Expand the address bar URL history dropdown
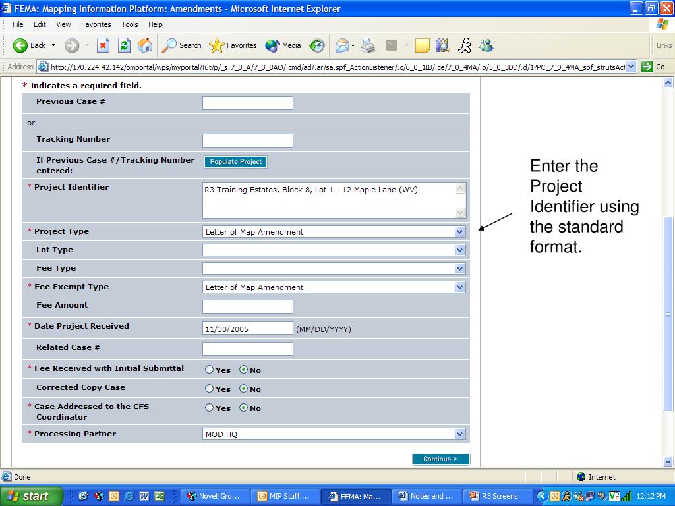The image size is (675, 506). (x=631, y=67)
